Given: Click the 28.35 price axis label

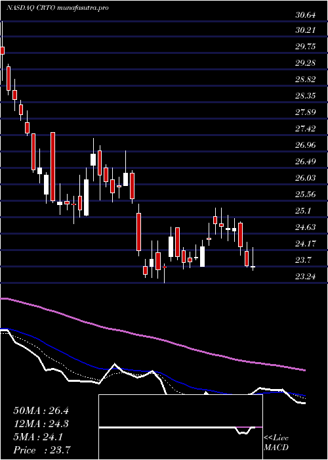Looking at the screenshot, I should 306,96.
